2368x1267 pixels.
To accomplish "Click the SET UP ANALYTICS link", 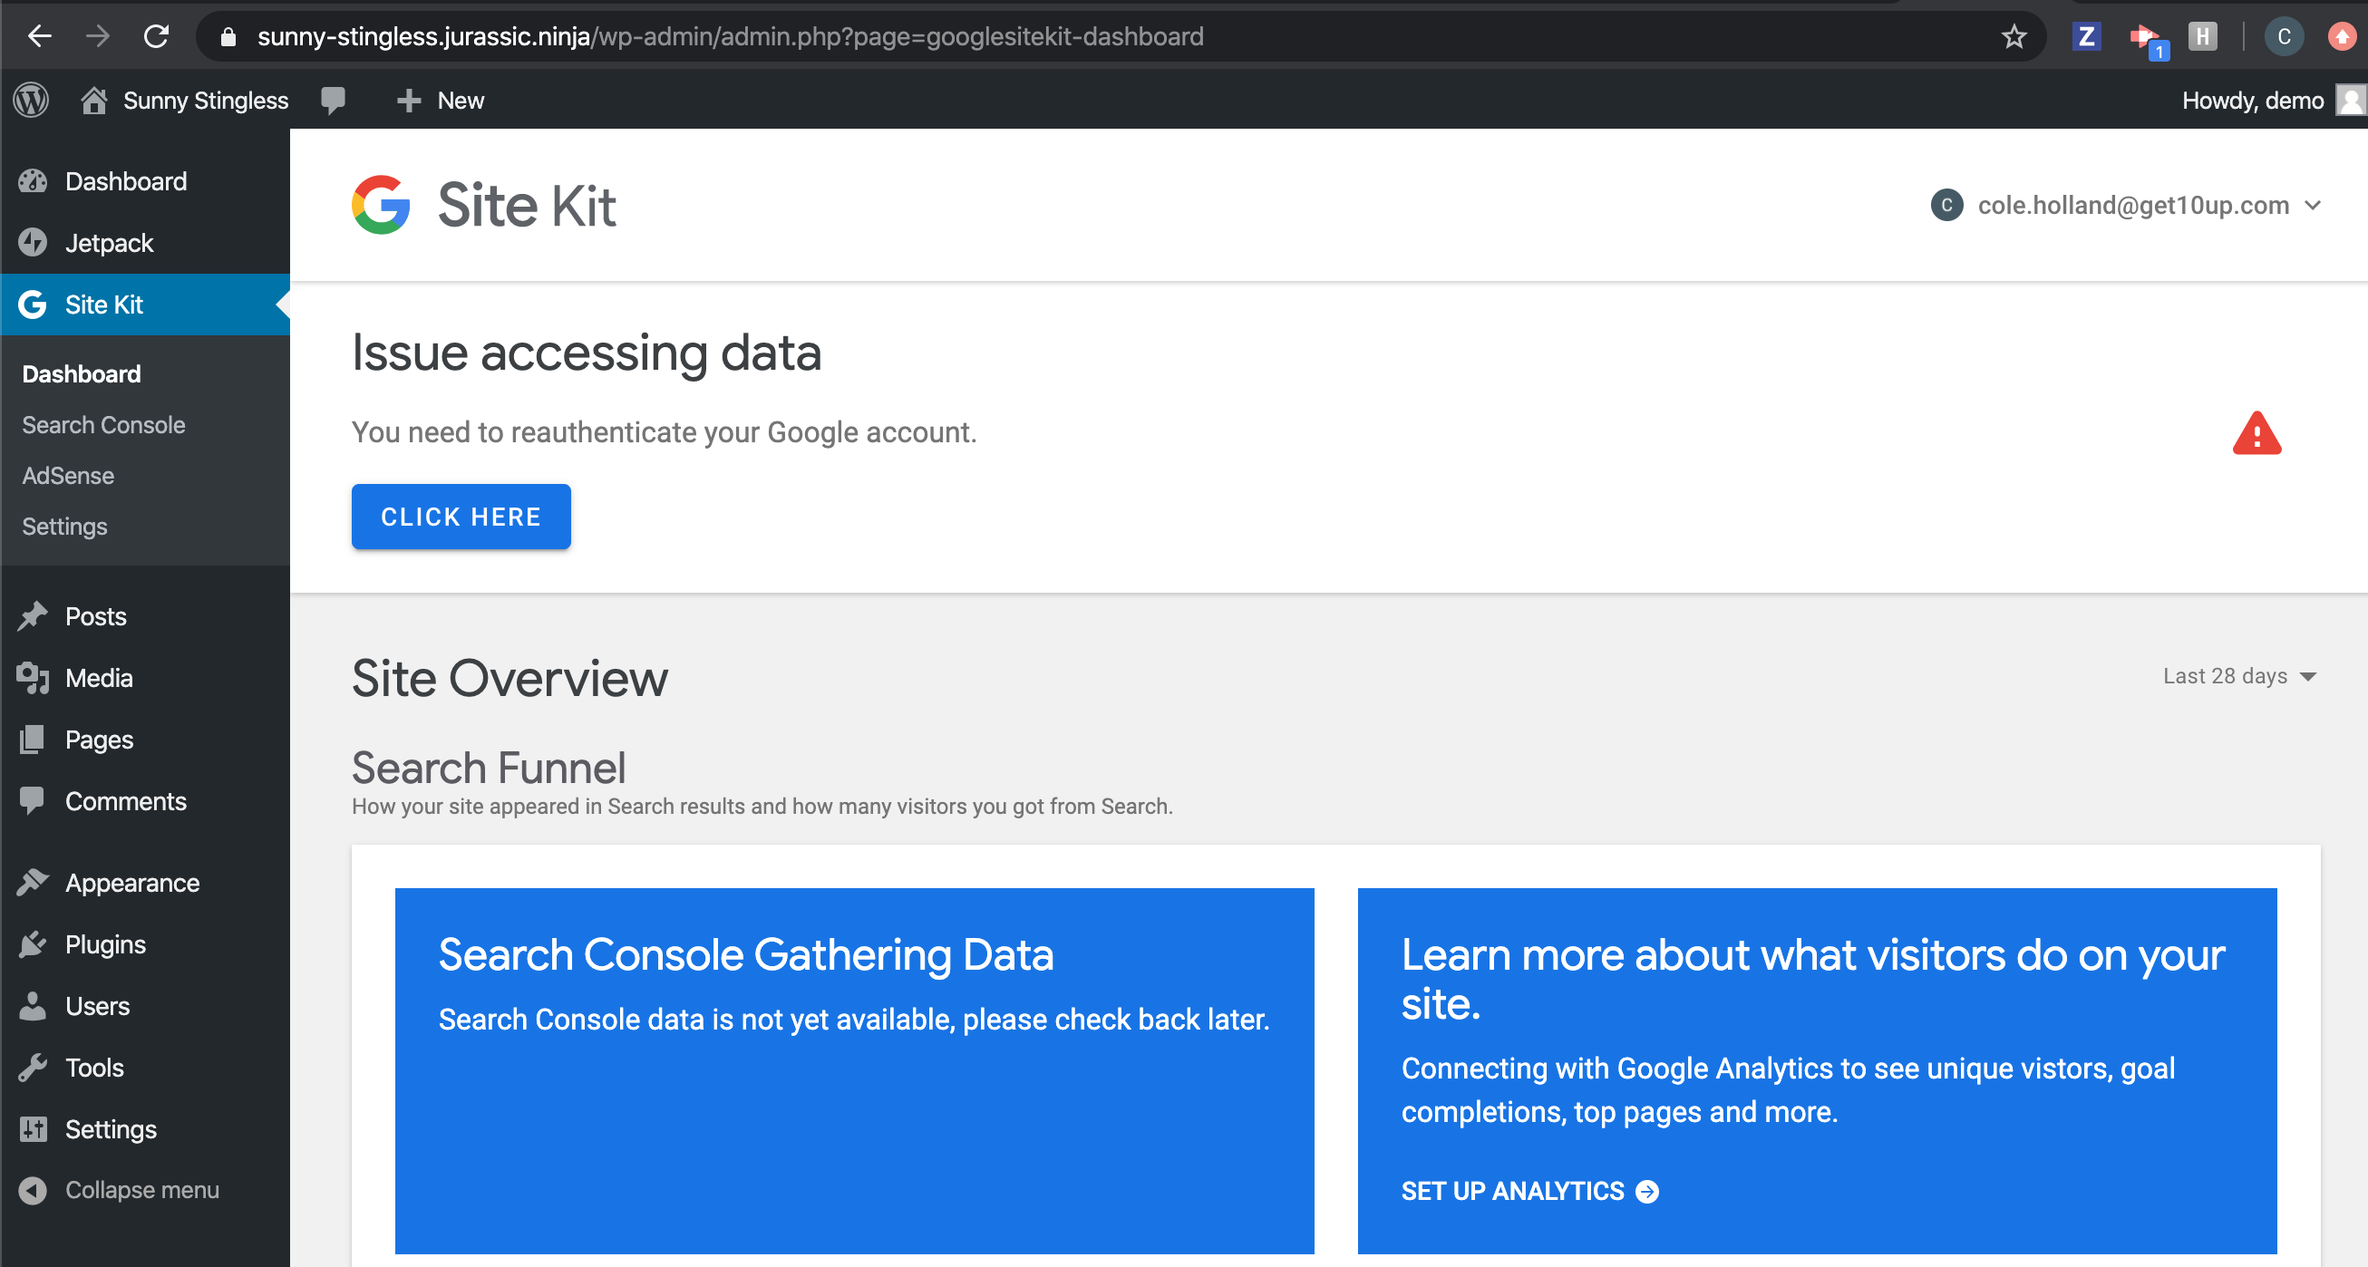I will pyautogui.click(x=1529, y=1191).
